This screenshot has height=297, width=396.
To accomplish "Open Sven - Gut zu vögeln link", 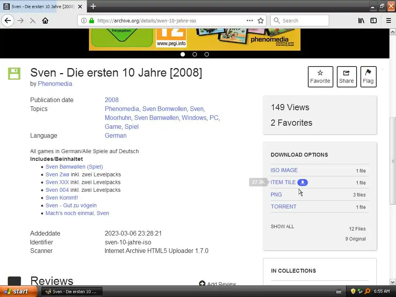I will (x=71, y=205).
